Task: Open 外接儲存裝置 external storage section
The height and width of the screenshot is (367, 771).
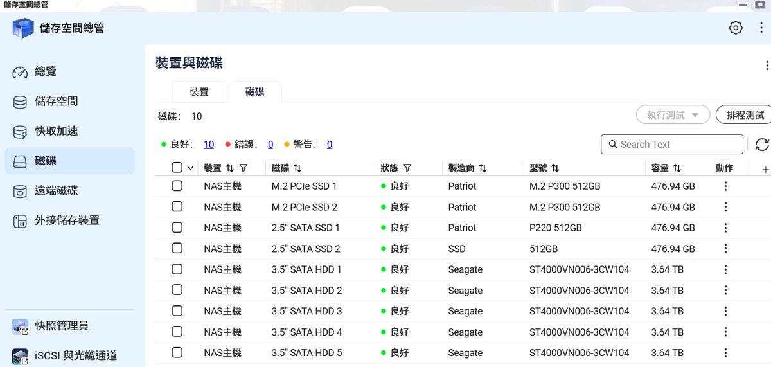Action: pos(67,220)
